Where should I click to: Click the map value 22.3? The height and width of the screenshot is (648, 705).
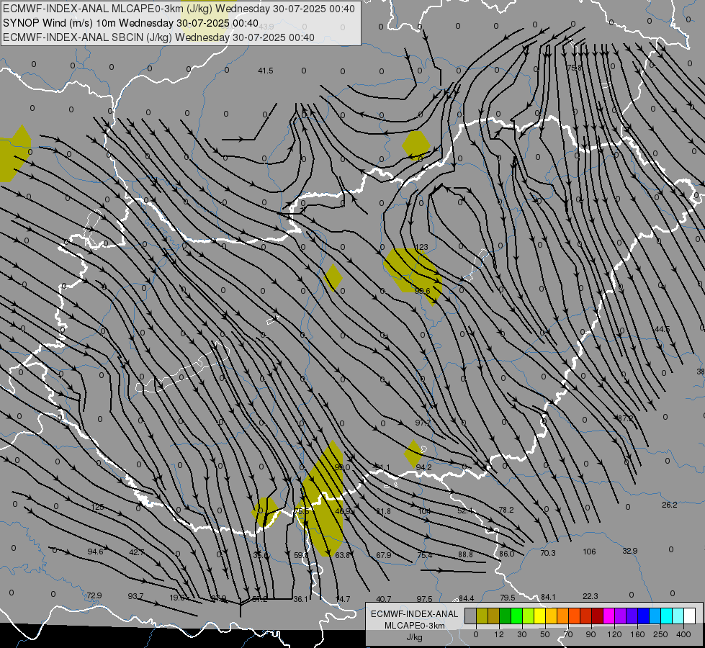click(x=590, y=596)
